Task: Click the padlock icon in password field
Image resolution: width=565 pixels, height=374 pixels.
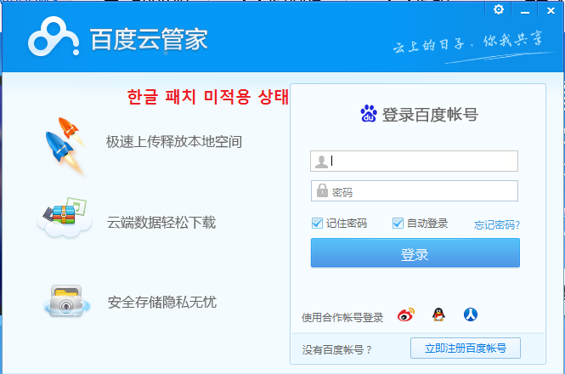Action: coord(322,190)
